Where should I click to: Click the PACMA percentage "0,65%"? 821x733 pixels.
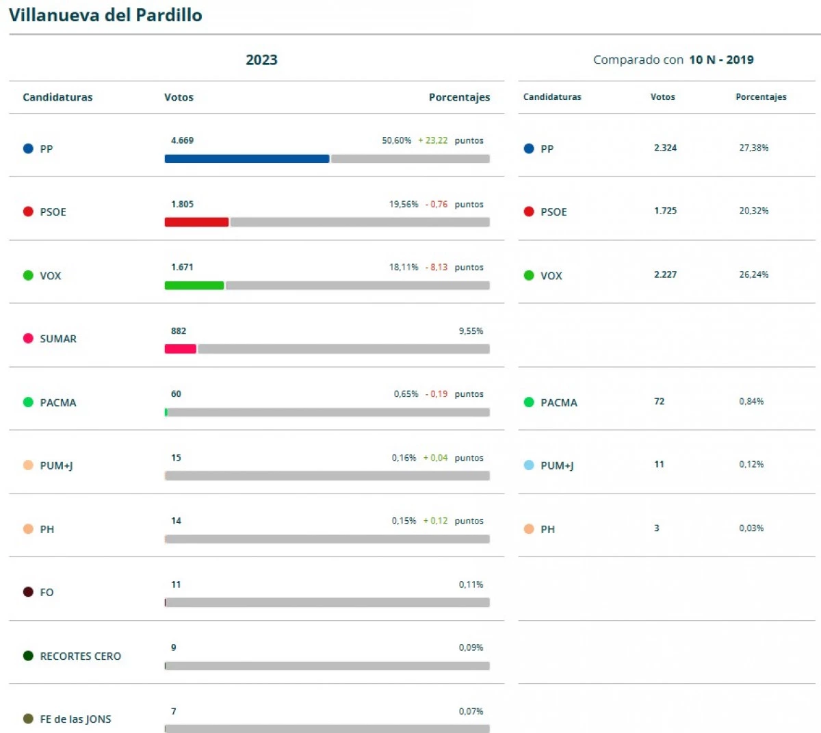click(406, 394)
